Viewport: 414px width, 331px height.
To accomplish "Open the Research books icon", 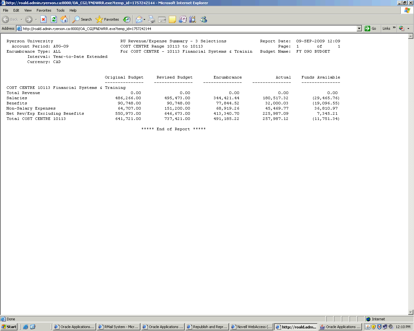I will click(x=193, y=19).
